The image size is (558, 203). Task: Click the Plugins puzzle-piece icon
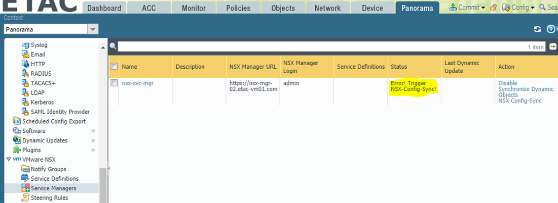click(x=17, y=150)
